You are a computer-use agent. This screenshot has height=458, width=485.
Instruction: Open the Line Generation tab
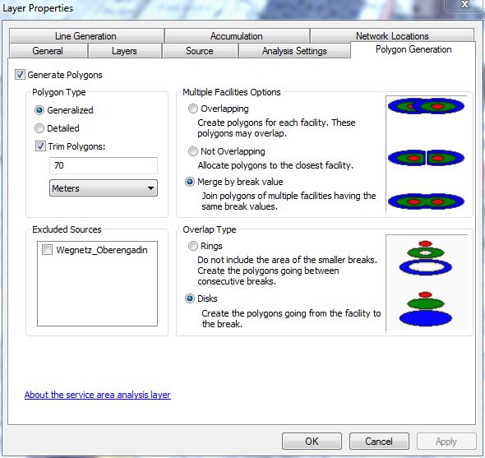85,36
